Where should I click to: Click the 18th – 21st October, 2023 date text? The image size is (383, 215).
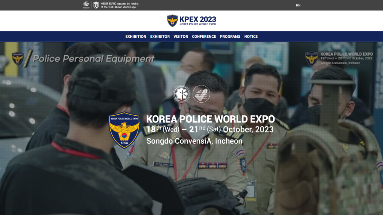pos(210,129)
